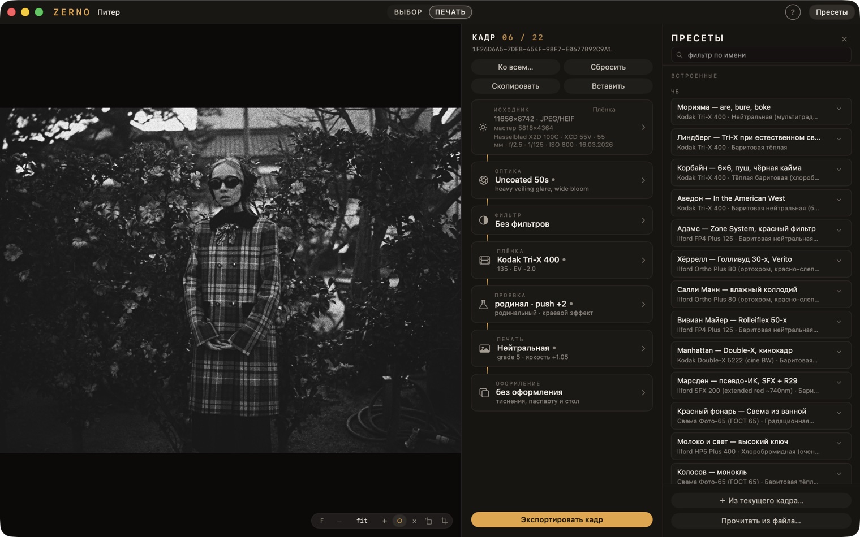Click the half-circle filter icon
This screenshot has height=537, width=860.
(484, 220)
